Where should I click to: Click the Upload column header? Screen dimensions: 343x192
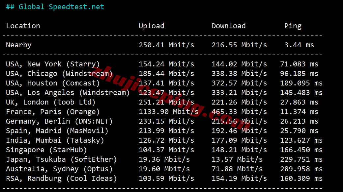coord(151,26)
